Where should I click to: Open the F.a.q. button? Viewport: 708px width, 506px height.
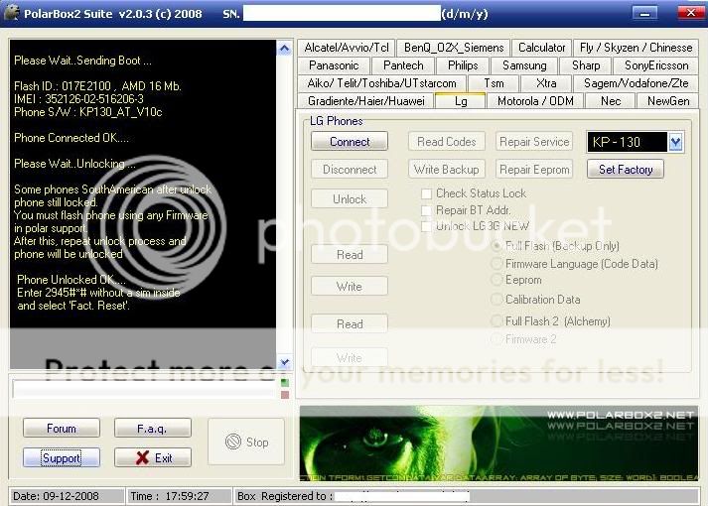tap(153, 428)
